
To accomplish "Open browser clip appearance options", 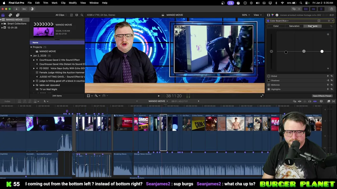I will click(77, 15).
